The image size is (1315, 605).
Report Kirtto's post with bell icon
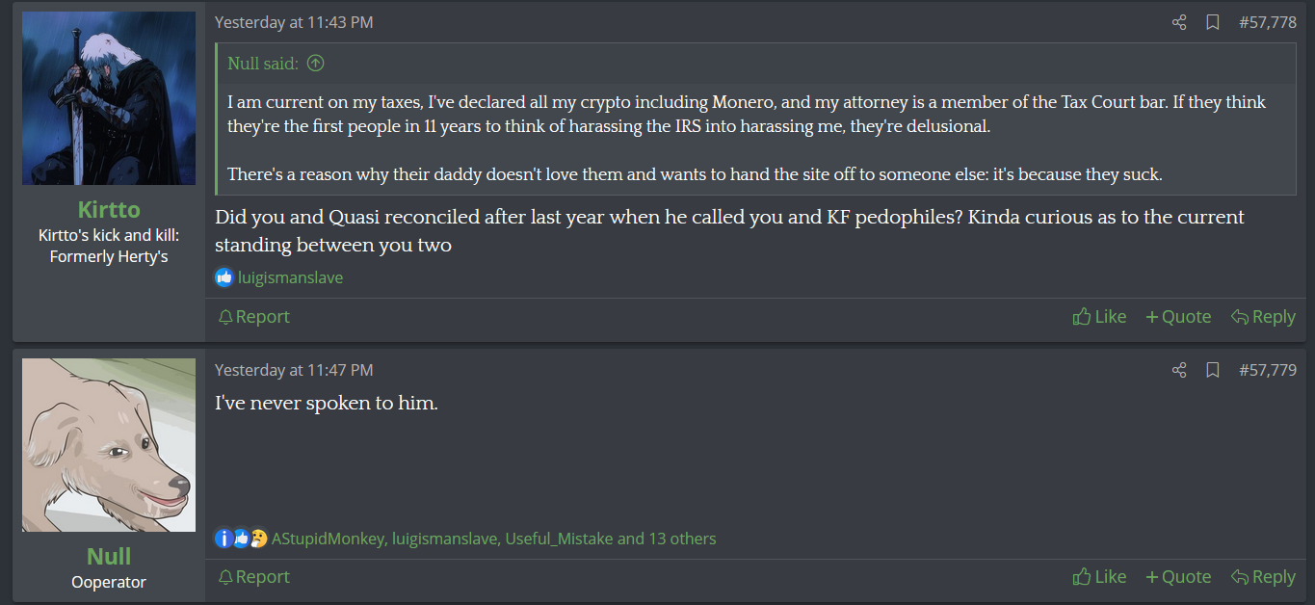(253, 317)
